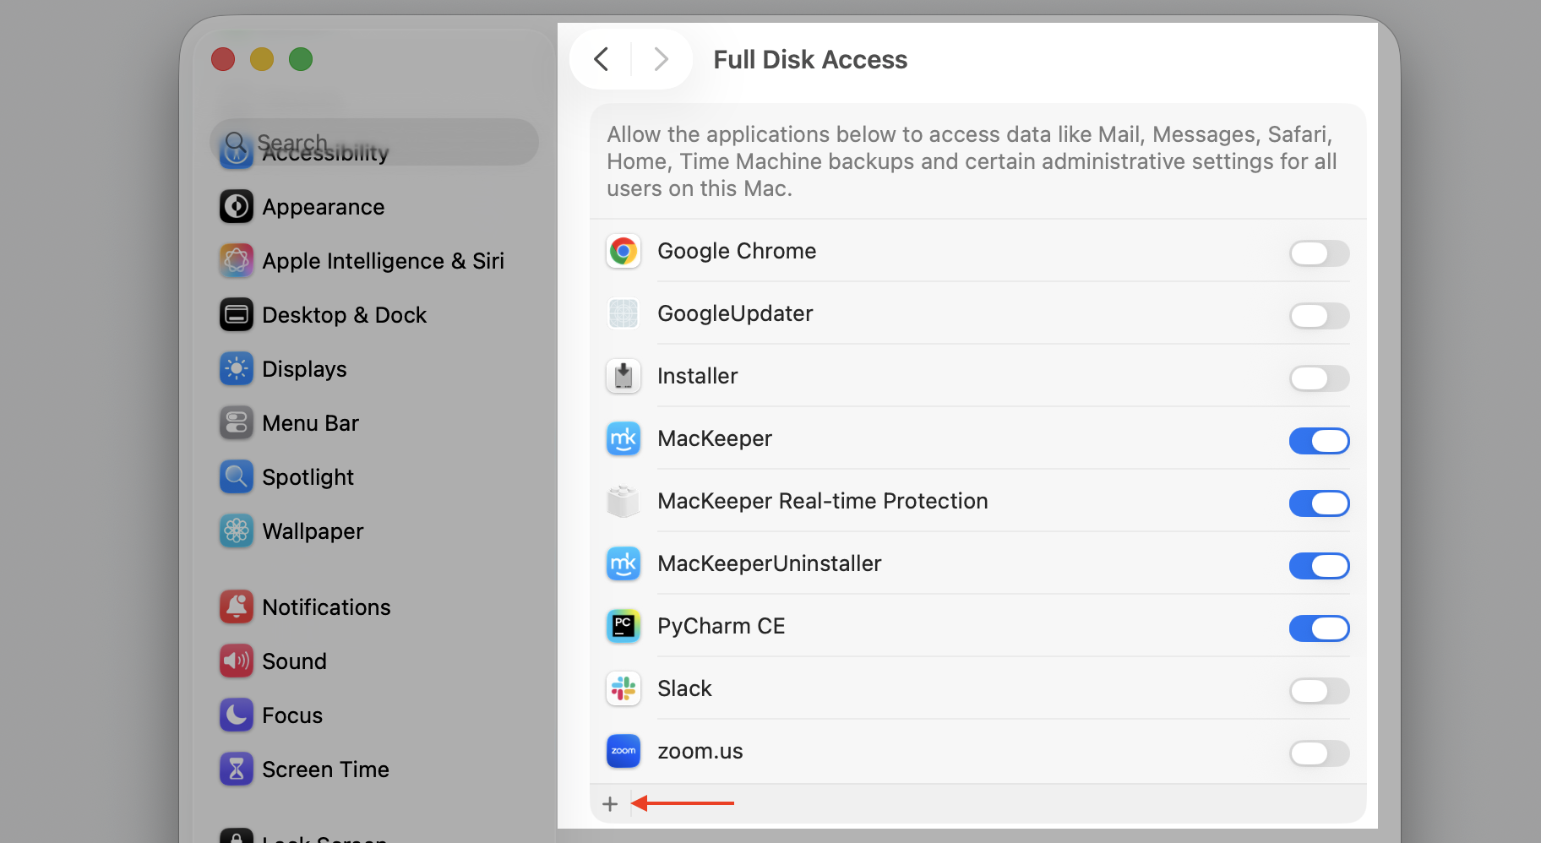Click the Desktop & Dock sidebar icon

click(x=237, y=315)
